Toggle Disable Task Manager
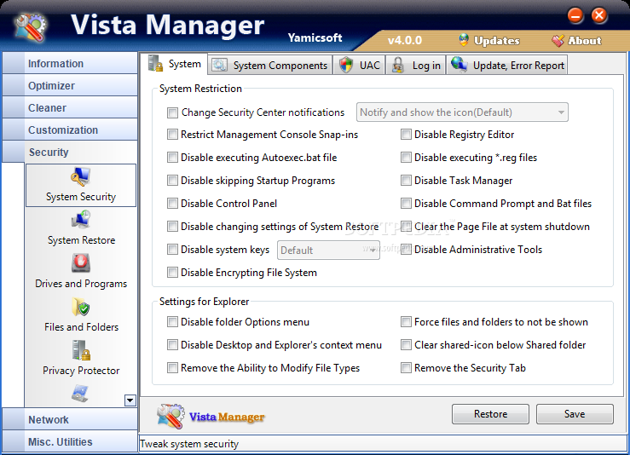This screenshot has width=630, height=455. [x=406, y=181]
